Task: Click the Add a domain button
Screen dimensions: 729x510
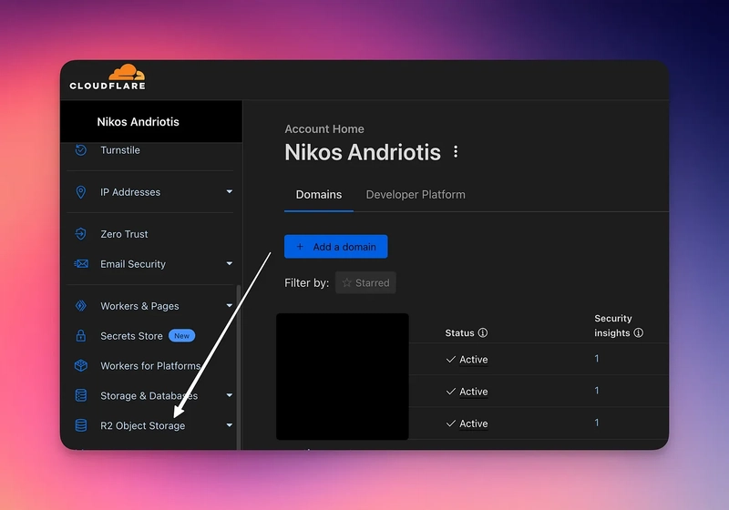Action: 336,247
